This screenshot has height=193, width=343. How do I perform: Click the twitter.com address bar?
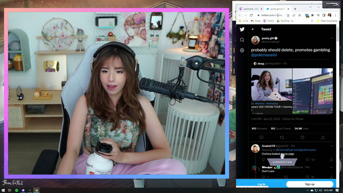point(272,16)
